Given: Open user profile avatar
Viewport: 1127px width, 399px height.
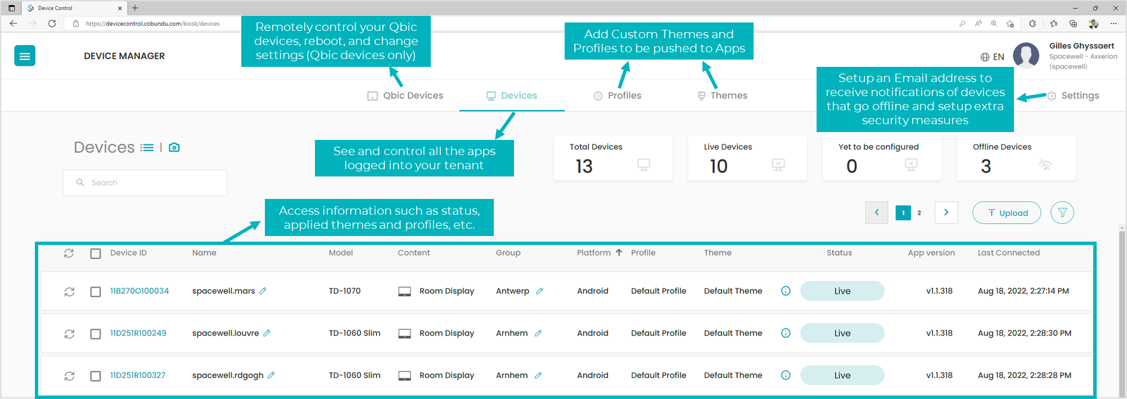Looking at the screenshot, I should pos(1026,56).
